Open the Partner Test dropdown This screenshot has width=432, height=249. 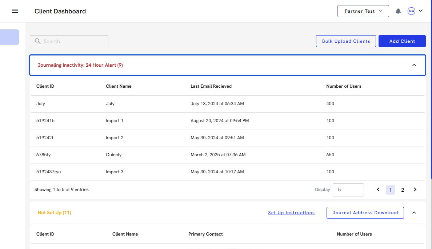[x=363, y=11]
